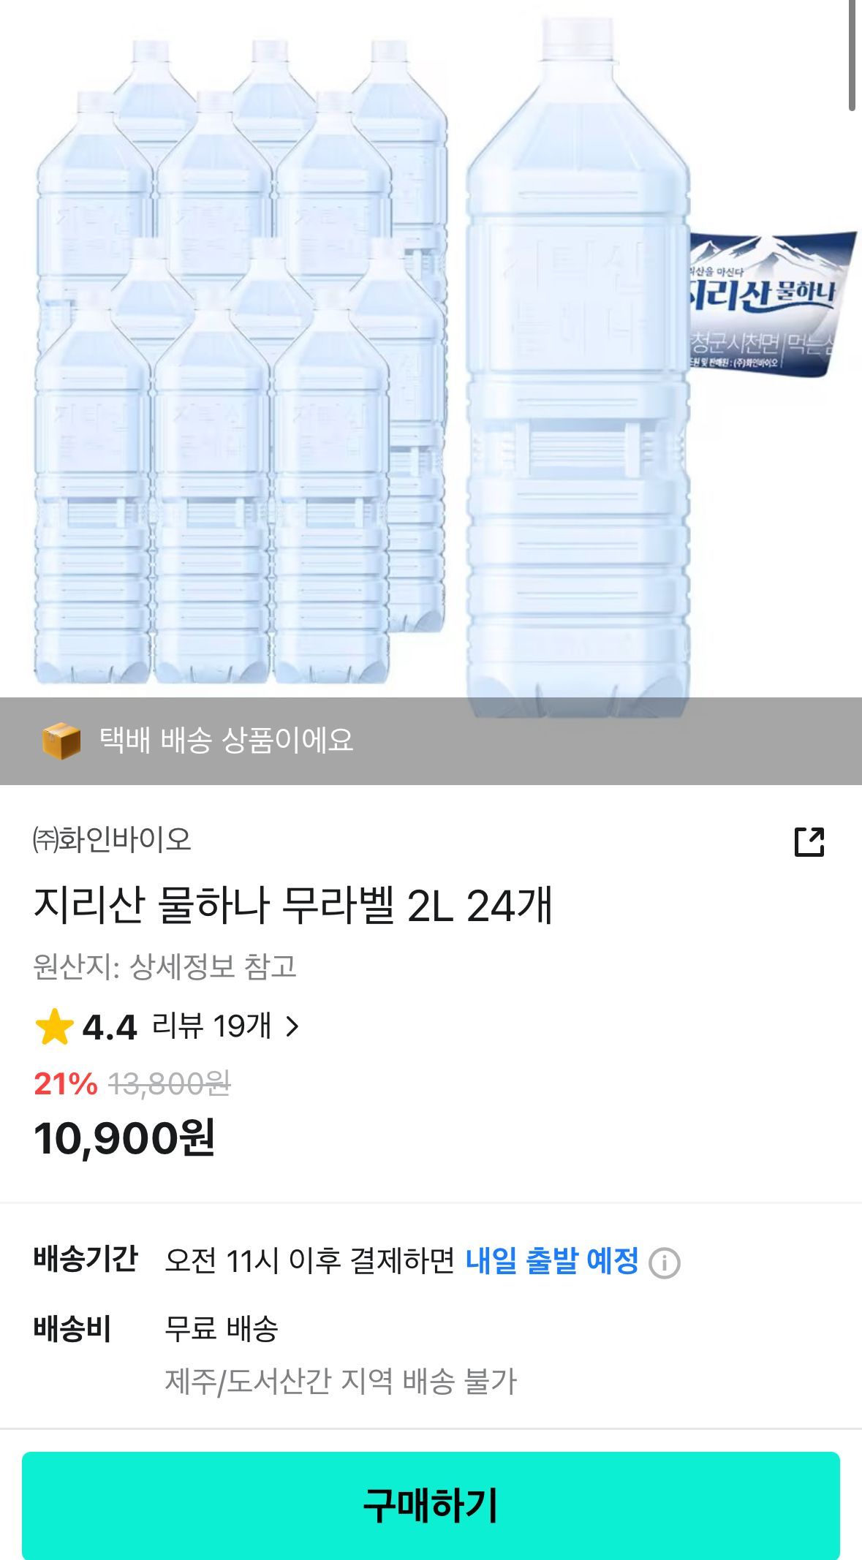
Task: Click the 무료 배송 shipping fee text
Action: pos(222,1328)
